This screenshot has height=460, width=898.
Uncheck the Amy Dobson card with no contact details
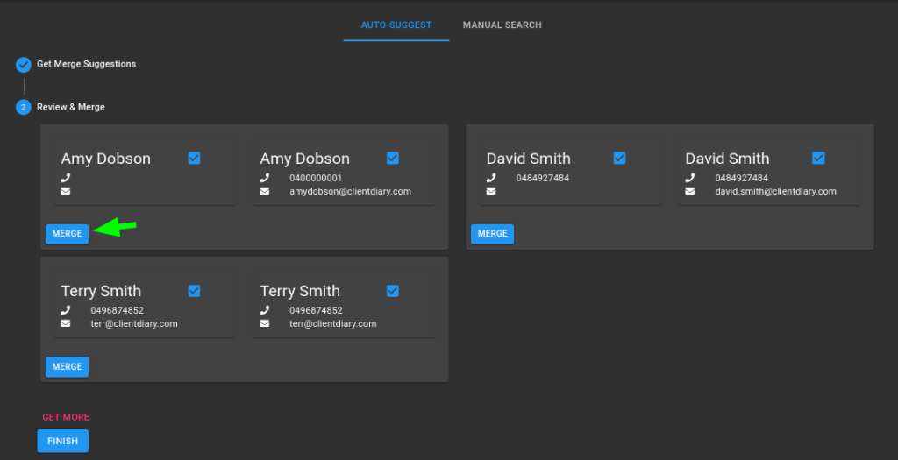coord(194,158)
